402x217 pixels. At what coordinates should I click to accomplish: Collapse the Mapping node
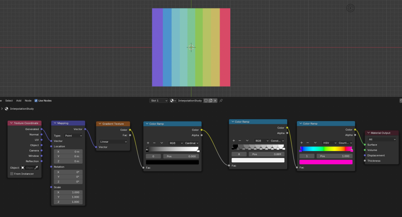tap(55, 123)
